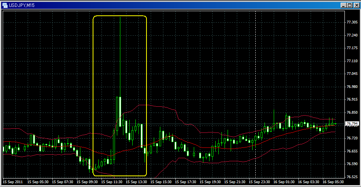Click the 76.850 price scale label

[352, 113]
